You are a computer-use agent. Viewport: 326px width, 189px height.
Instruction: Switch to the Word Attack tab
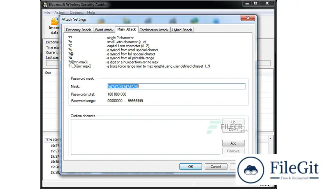[104, 30]
